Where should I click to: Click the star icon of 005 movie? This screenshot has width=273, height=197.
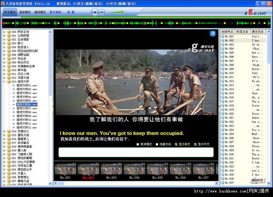(9, 51)
